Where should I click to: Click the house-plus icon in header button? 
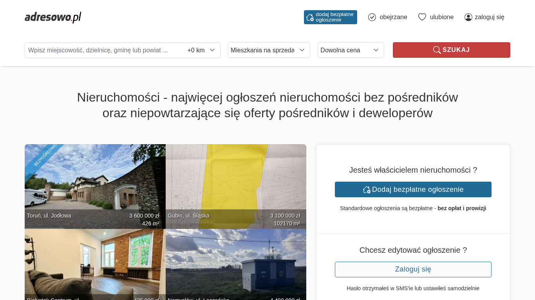click(x=310, y=17)
